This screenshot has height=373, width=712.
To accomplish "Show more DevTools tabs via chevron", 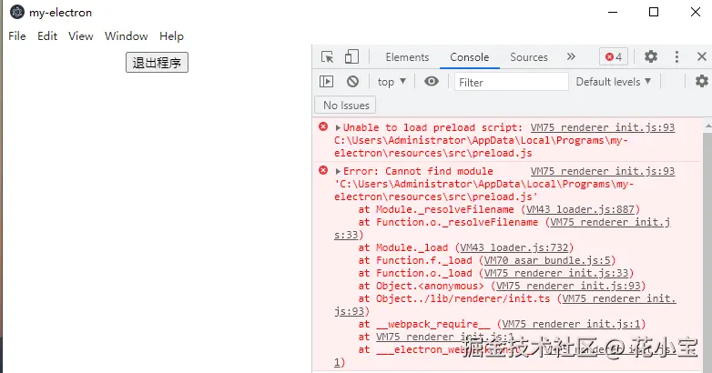I will pos(571,57).
